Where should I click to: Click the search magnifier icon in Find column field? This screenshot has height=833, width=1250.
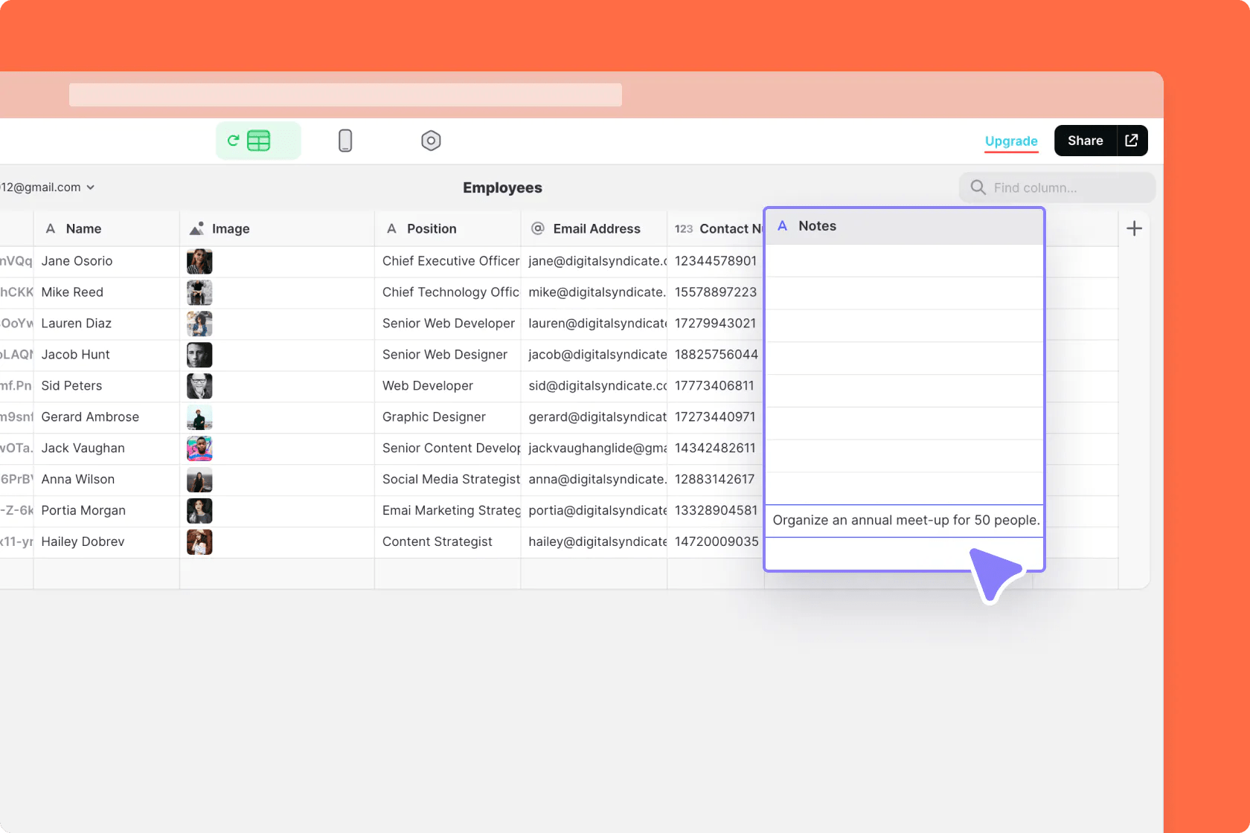[x=978, y=187]
